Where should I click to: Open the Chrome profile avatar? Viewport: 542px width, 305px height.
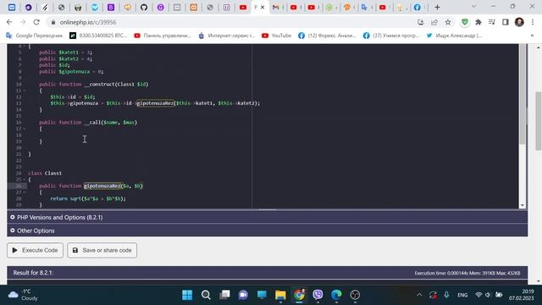tap(519, 22)
